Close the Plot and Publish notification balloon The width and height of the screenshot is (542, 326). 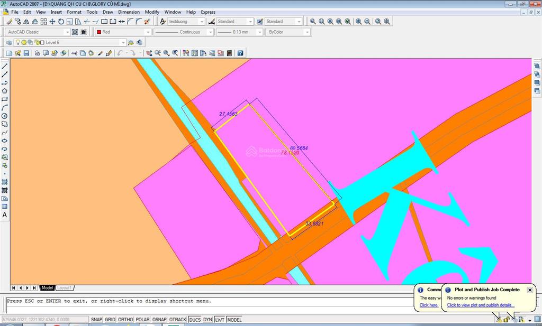(530, 290)
